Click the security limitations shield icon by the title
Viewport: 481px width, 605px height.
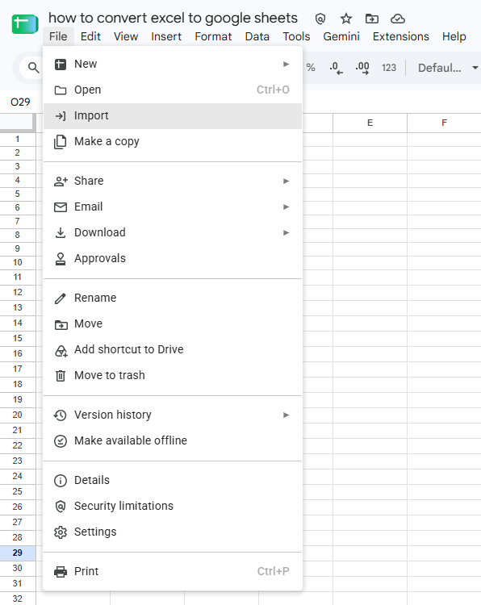click(x=320, y=19)
